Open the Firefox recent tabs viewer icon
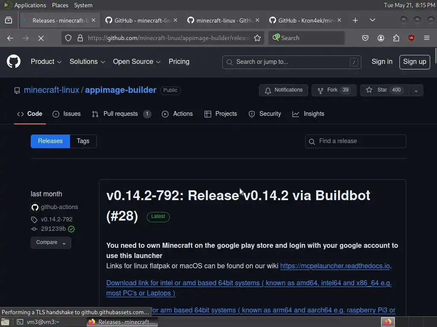This screenshot has width=437, height=327. tap(9, 20)
